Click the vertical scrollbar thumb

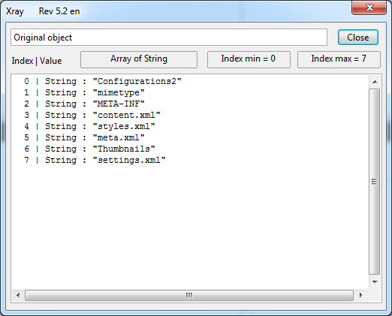click(375, 182)
